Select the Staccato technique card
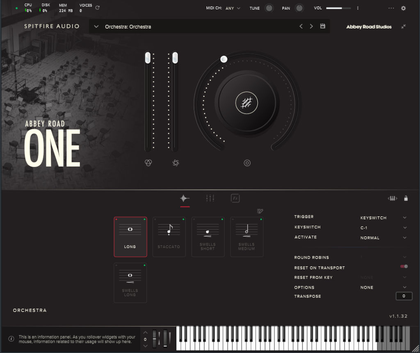This screenshot has height=353, width=420. (x=169, y=237)
